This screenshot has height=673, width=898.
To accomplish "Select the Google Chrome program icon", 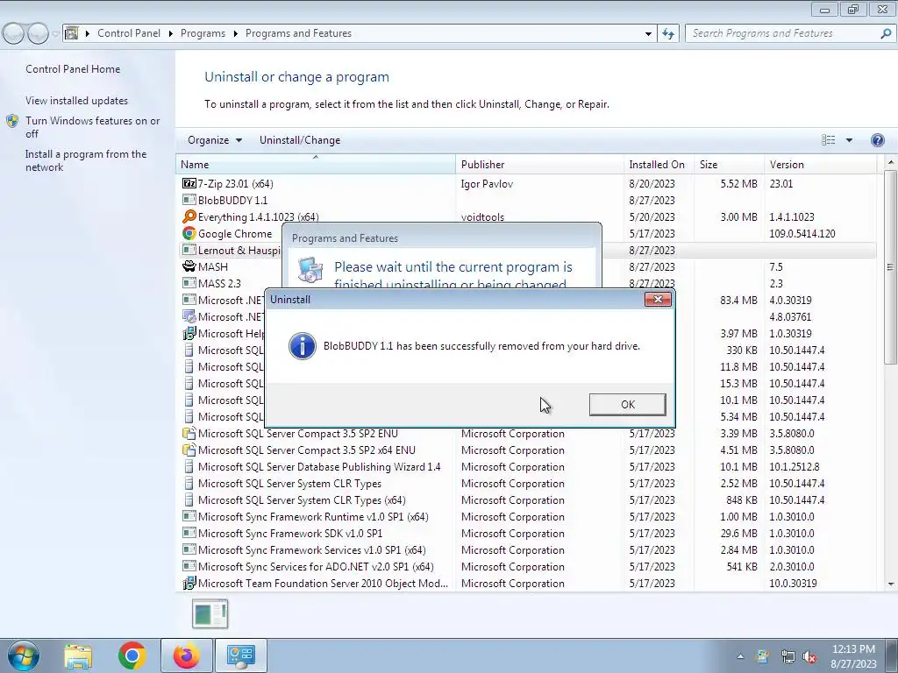I will point(189,233).
